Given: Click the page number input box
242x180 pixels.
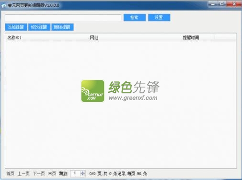Looking at the screenshot, I should click(x=75, y=173).
